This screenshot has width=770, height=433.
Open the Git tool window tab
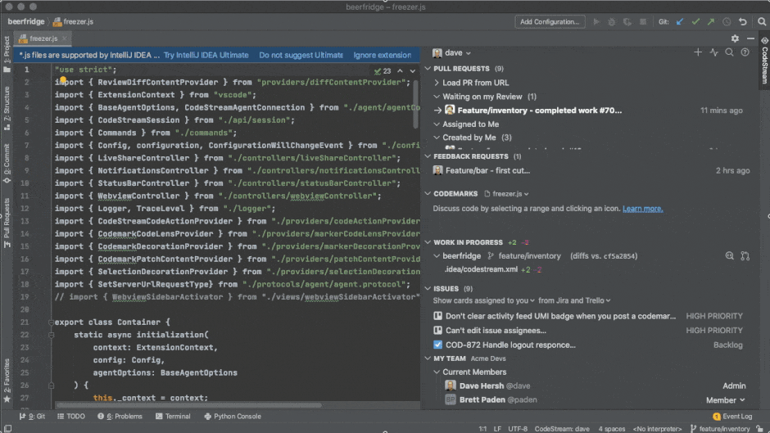coord(32,417)
